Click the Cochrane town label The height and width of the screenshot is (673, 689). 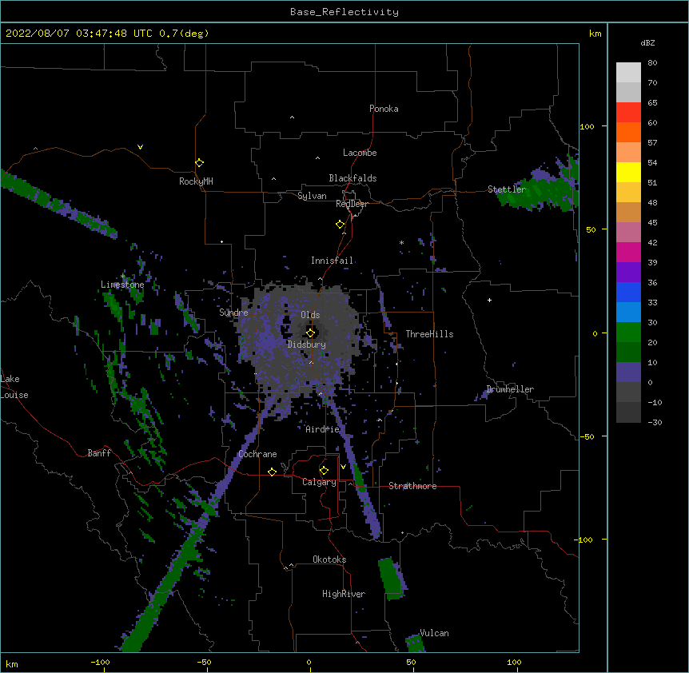257,454
